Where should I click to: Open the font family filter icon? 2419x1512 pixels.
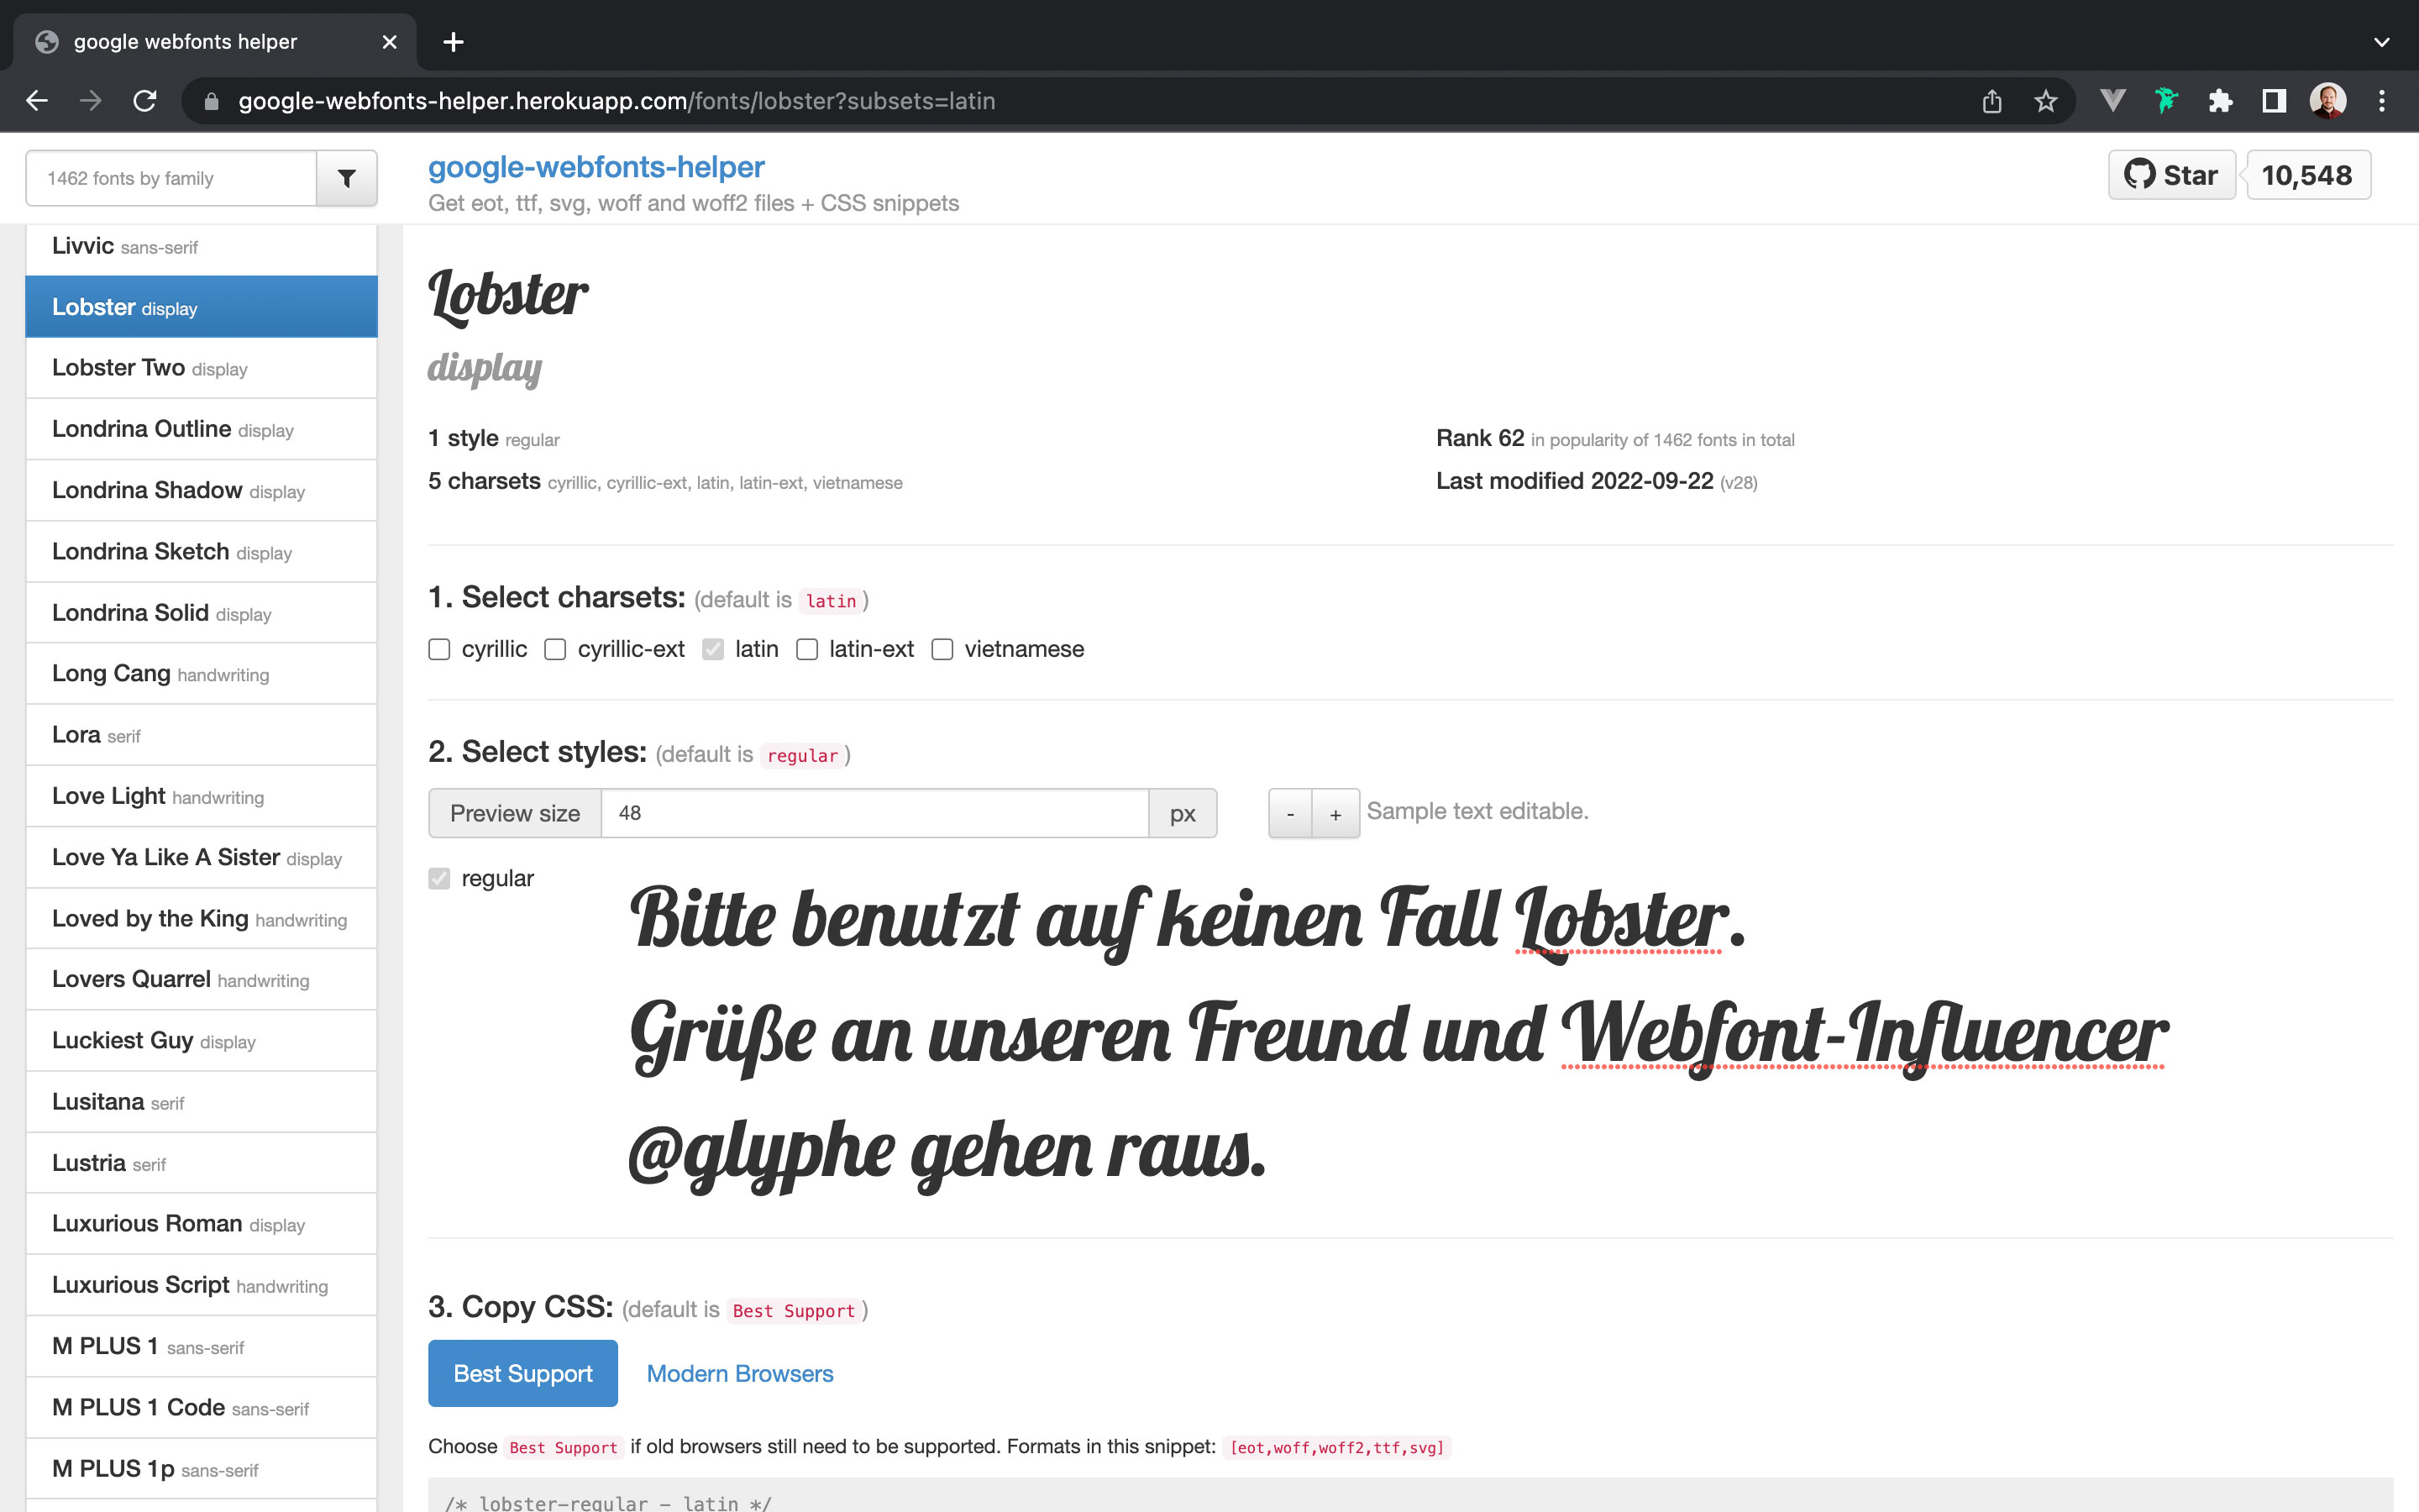(346, 178)
